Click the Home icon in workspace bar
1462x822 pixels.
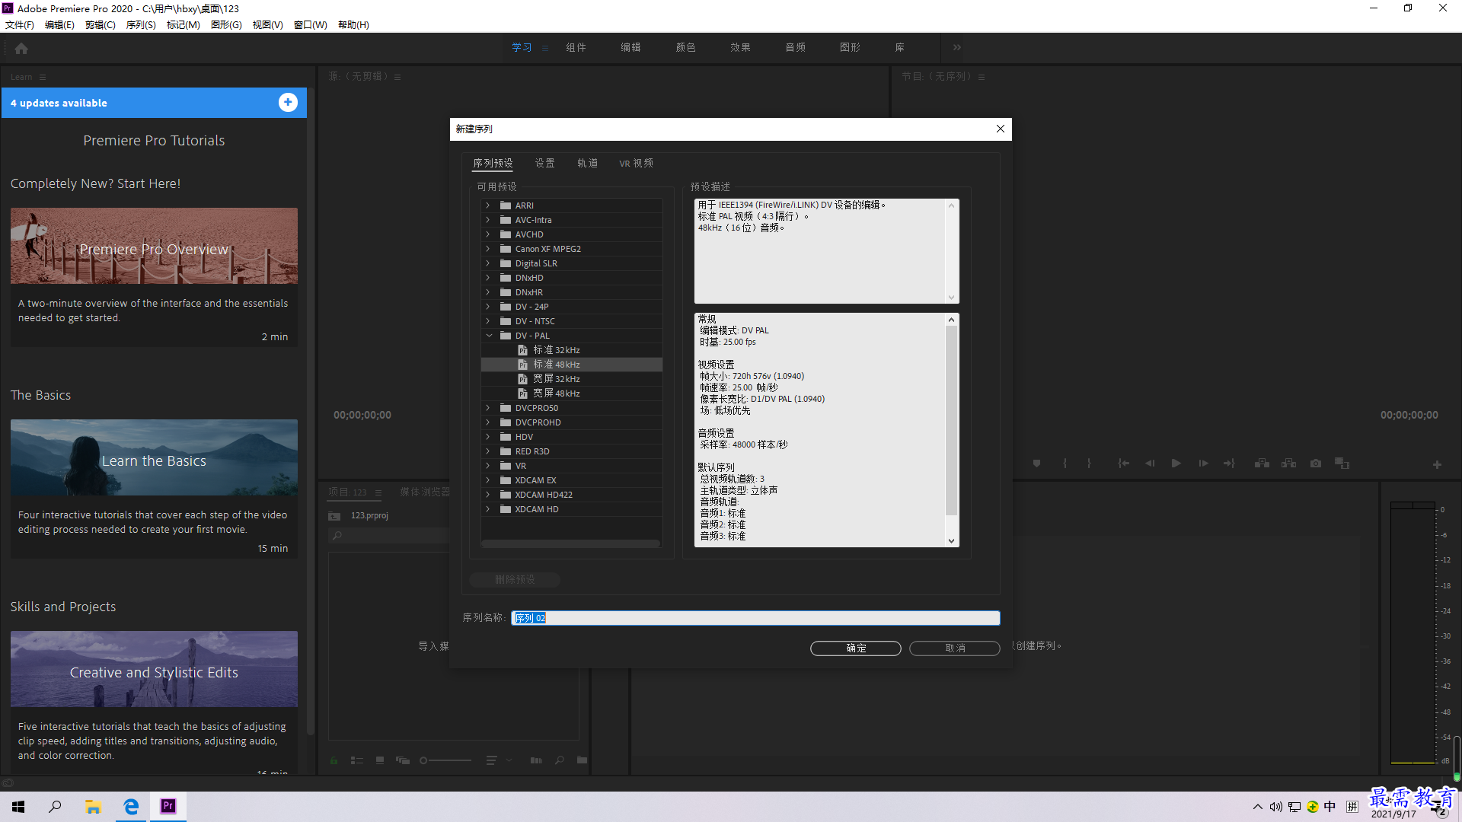pyautogui.click(x=21, y=48)
